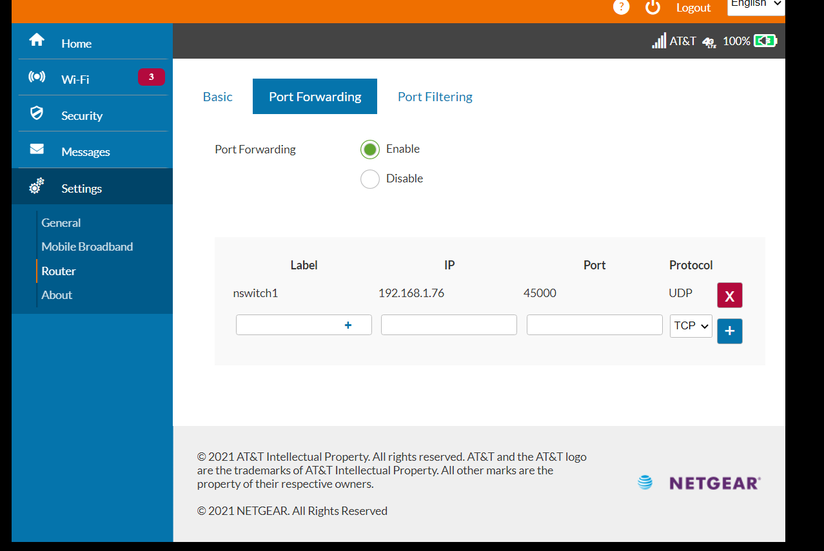Screen dimensions: 824x551
Task: Open the TCP protocol dropdown
Action: point(691,326)
